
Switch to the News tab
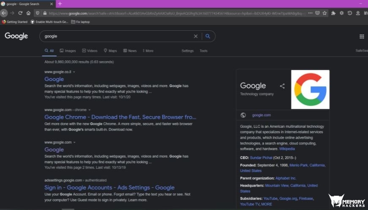(x=130, y=51)
